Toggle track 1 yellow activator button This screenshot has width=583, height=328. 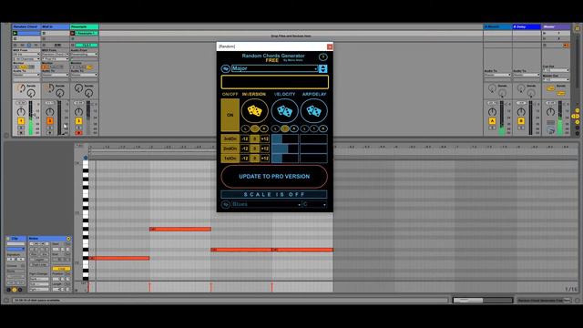coord(21,121)
